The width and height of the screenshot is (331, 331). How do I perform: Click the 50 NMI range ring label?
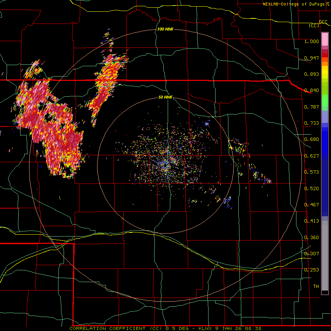[165, 97]
